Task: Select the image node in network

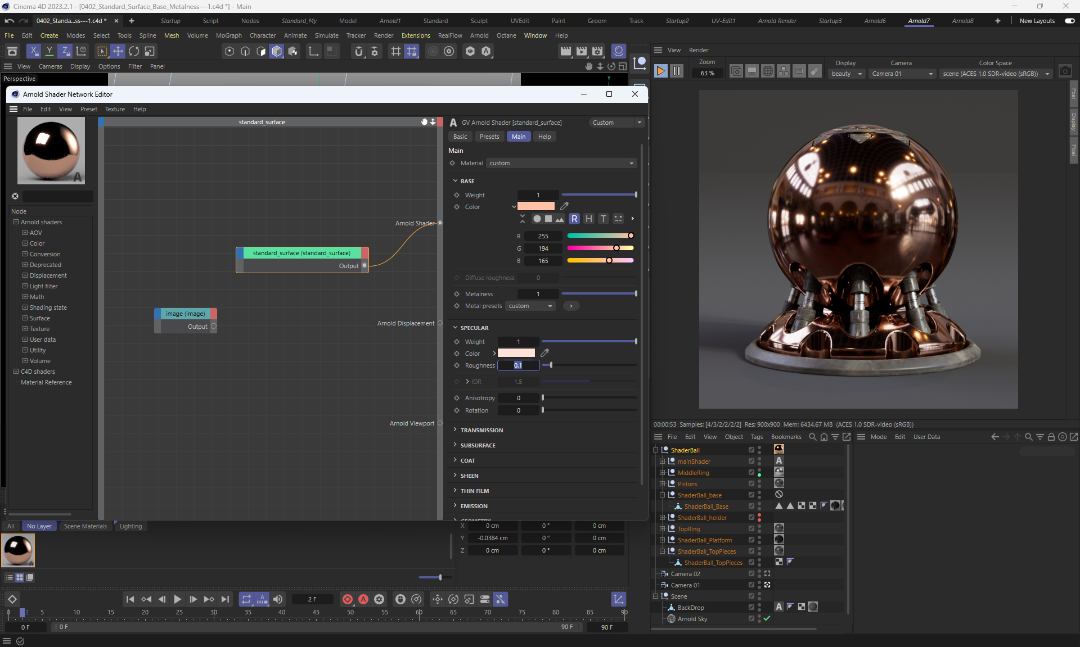Action: (186, 314)
